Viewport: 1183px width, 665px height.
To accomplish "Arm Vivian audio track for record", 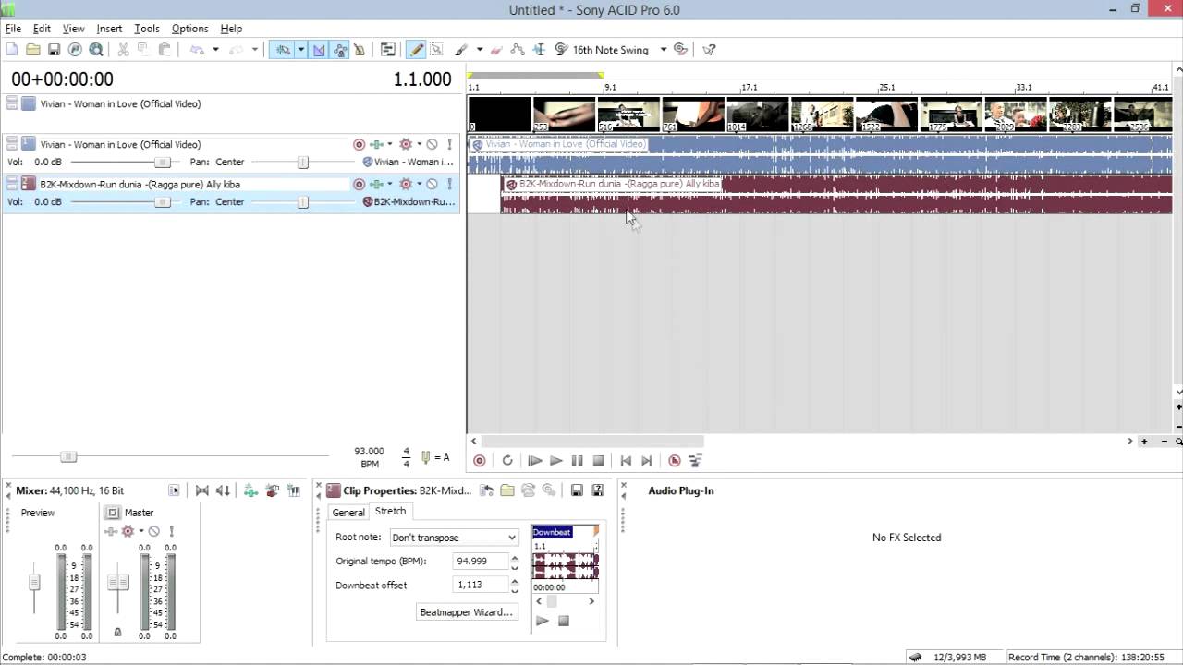I will tap(360, 144).
